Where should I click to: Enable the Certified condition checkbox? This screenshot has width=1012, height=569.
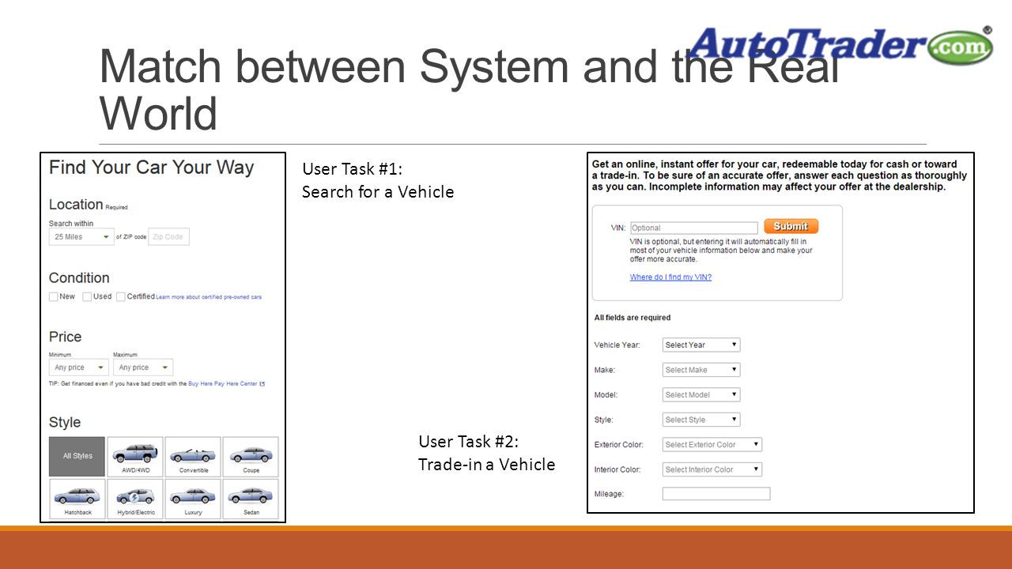[121, 297]
